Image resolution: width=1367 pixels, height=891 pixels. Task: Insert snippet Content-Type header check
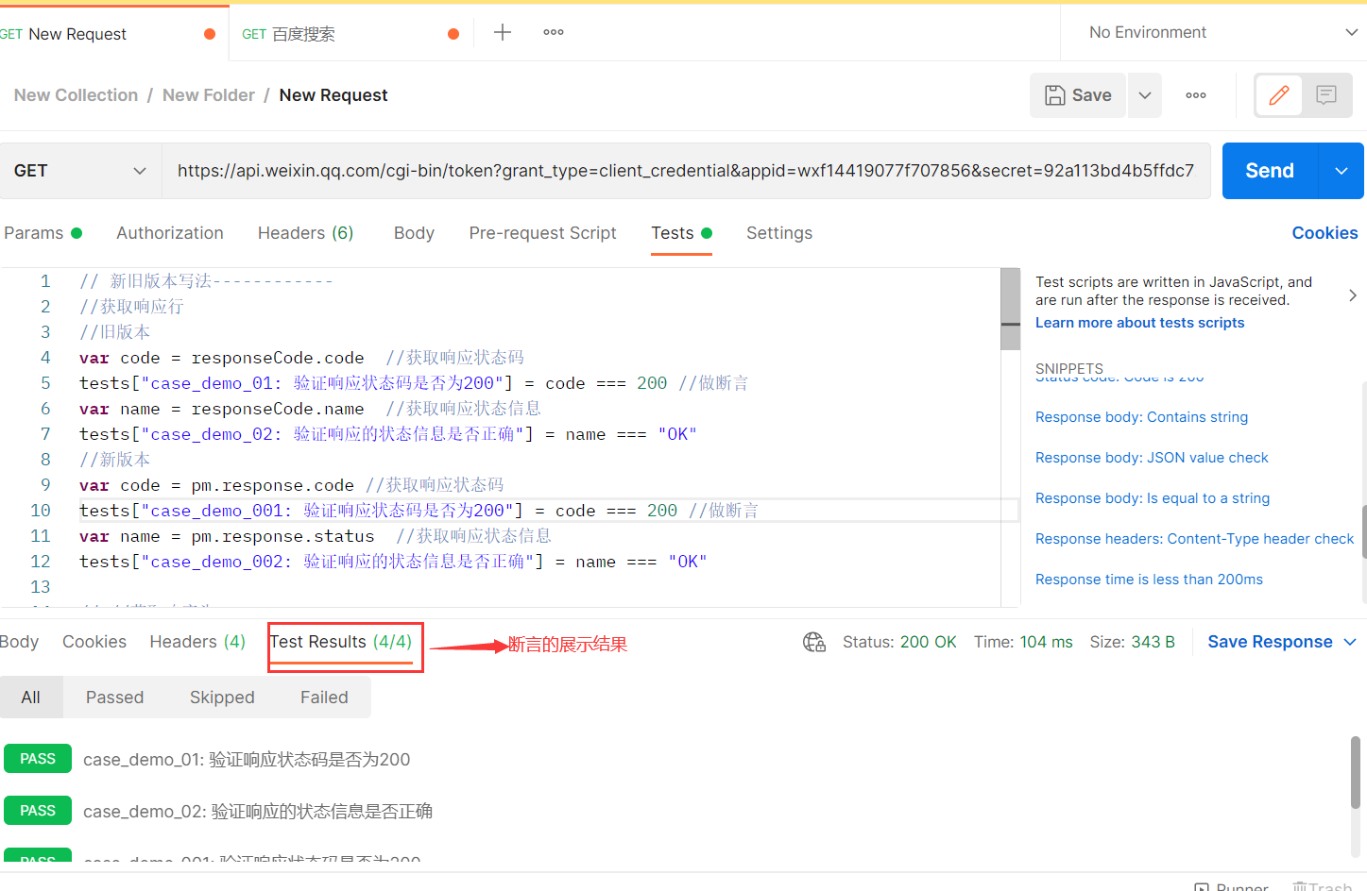(1194, 539)
